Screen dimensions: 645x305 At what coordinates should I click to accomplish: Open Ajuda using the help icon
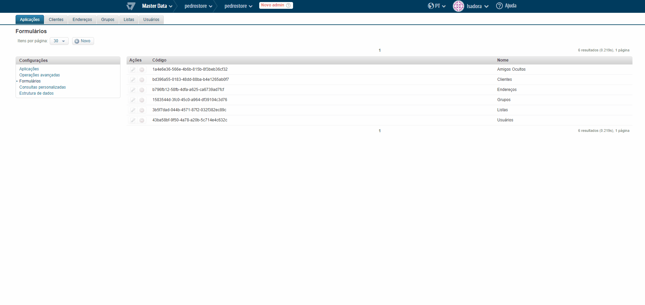(499, 6)
